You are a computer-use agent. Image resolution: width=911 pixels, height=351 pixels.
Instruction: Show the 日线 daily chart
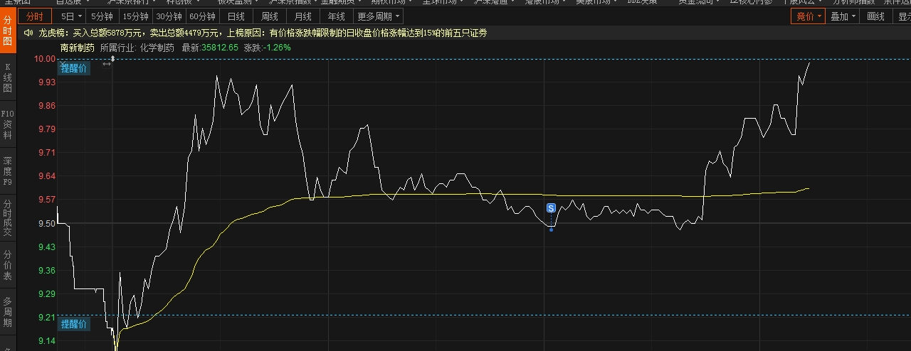click(x=236, y=16)
